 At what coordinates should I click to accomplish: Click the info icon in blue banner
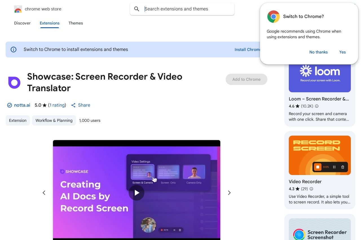coord(14,50)
